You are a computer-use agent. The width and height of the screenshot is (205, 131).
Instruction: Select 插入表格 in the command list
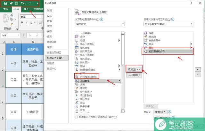click(98, 48)
